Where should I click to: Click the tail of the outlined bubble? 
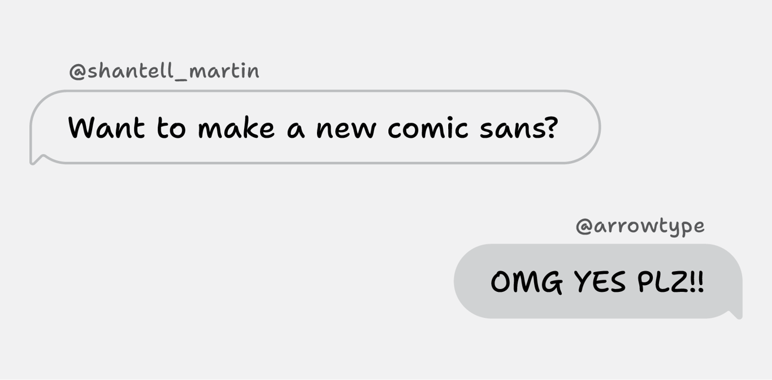click(35, 159)
